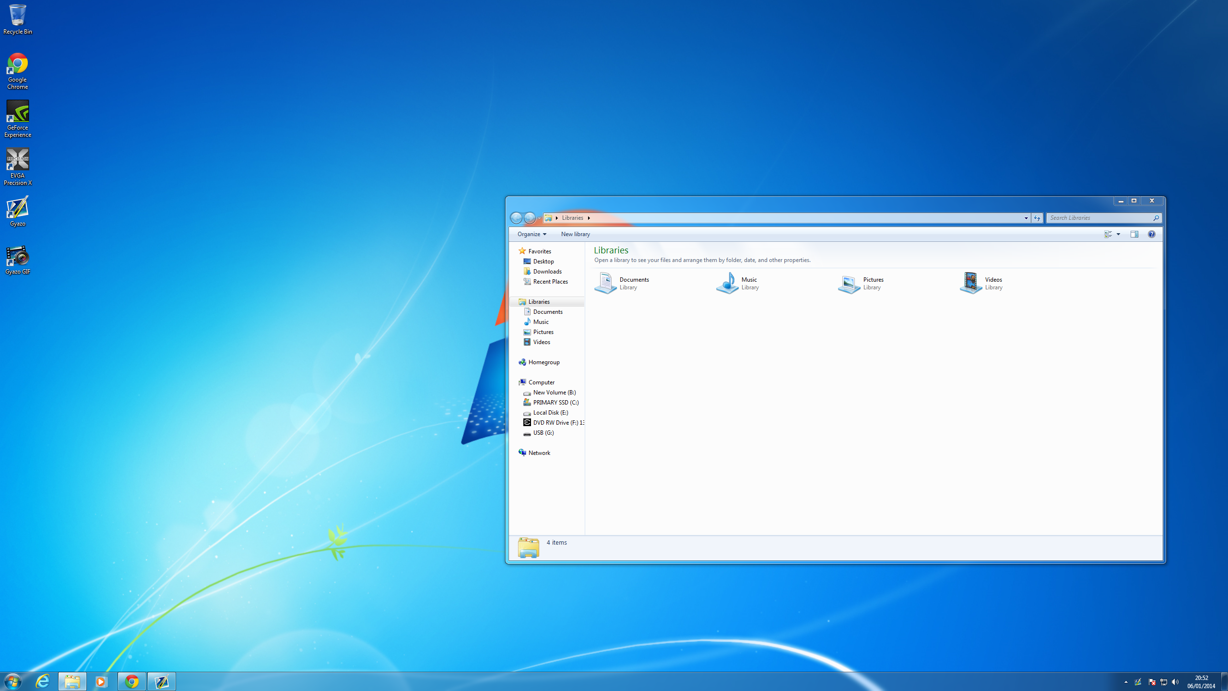Click the address bar refresh icon
This screenshot has width=1228, height=691.
click(1037, 218)
